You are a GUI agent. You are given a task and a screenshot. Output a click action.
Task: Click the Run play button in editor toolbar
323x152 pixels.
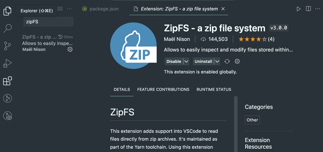299,9
